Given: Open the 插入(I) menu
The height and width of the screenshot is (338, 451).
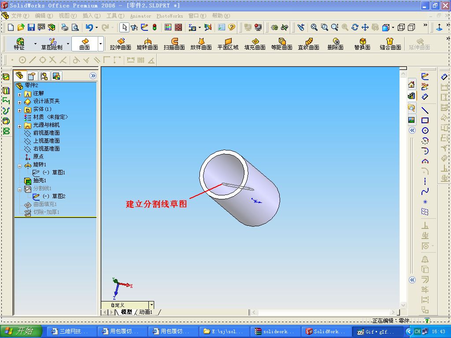Looking at the screenshot, I should pos(92,16).
